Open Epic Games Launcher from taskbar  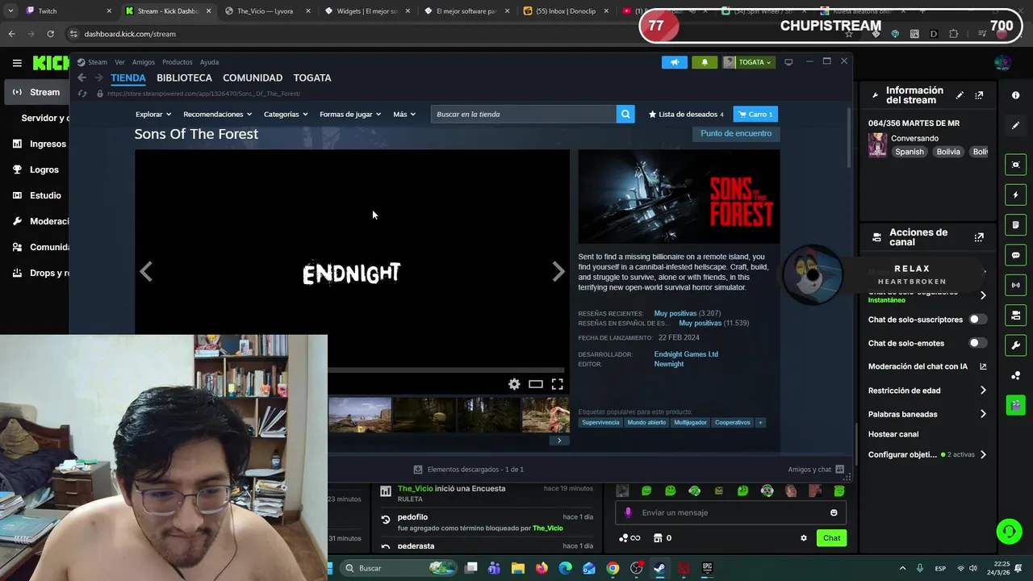[x=707, y=568]
